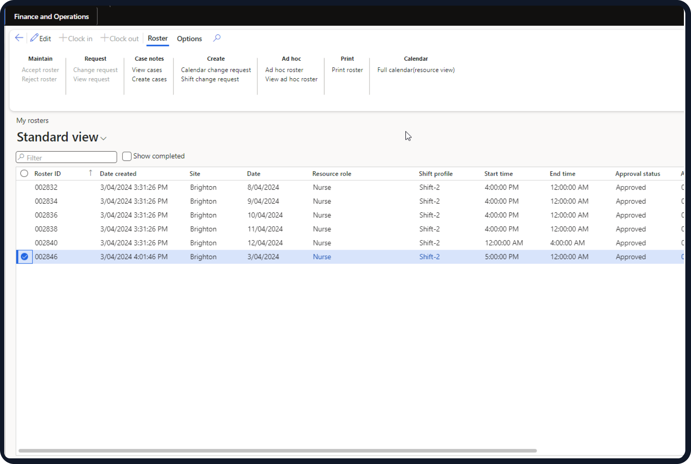Open the Approval status column header menu
The height and width of the screenshot is (464, 691).
(638, 174)
